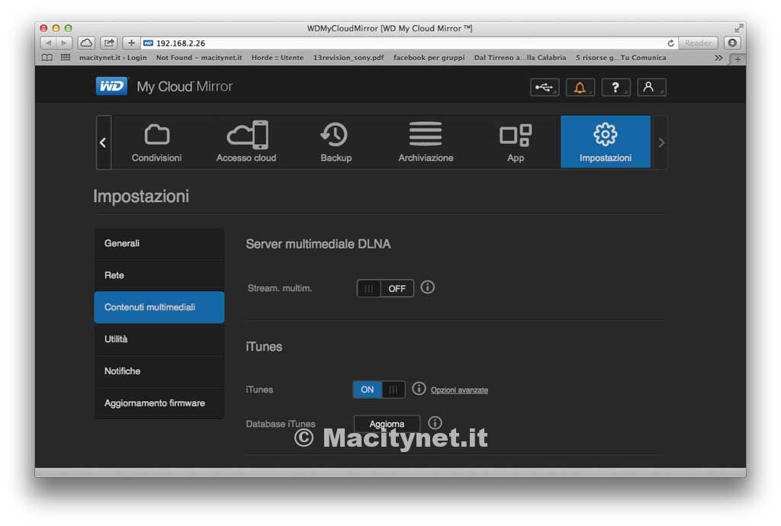Open Not Found - macitynet.it bookmark

tap(199, 58)
